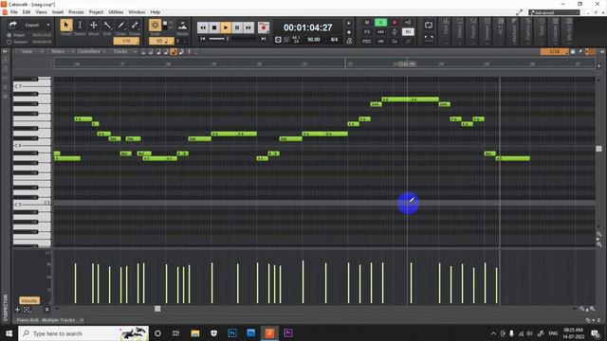Click the C 6 piano key
The image size is (607, 341).
31,146
